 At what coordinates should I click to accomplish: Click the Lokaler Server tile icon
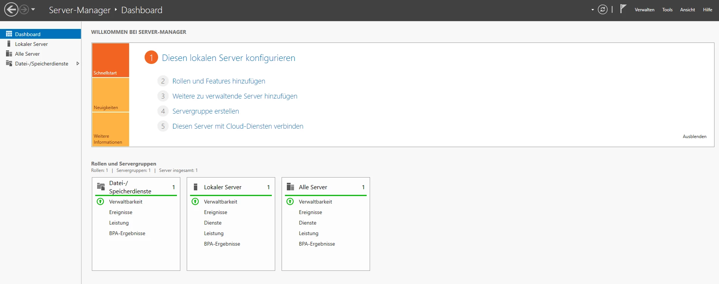[195, 187]
